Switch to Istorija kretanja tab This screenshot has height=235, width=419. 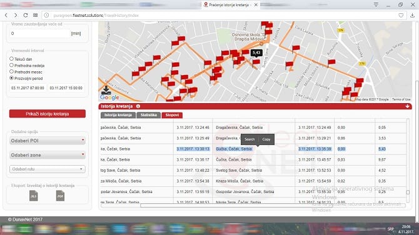point(118,115)
